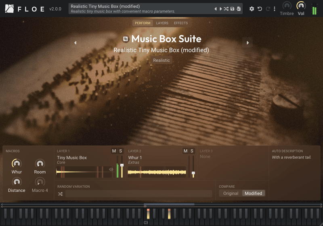The image size is (323, 226).
Task: Solo Layer 1 with S button
Action: (x=120, y=151)
